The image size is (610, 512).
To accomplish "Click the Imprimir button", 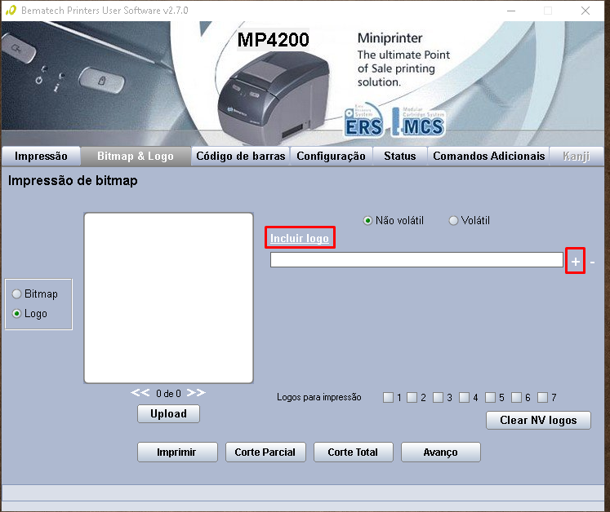I will (x=177, y=452).
